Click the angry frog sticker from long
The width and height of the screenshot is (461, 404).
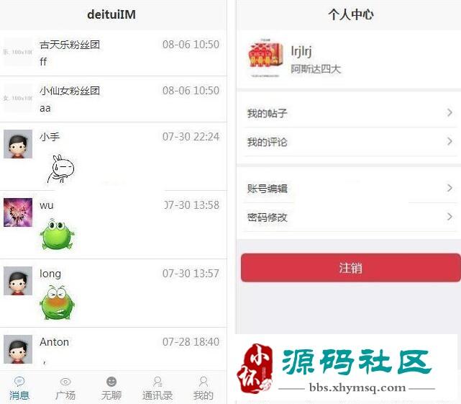point(57,302)
